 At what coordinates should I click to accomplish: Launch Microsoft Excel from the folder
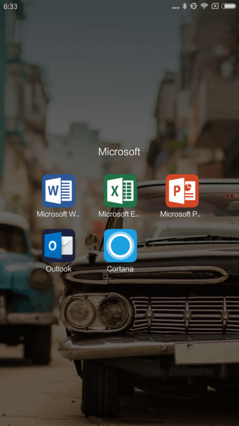click(120, 190)
